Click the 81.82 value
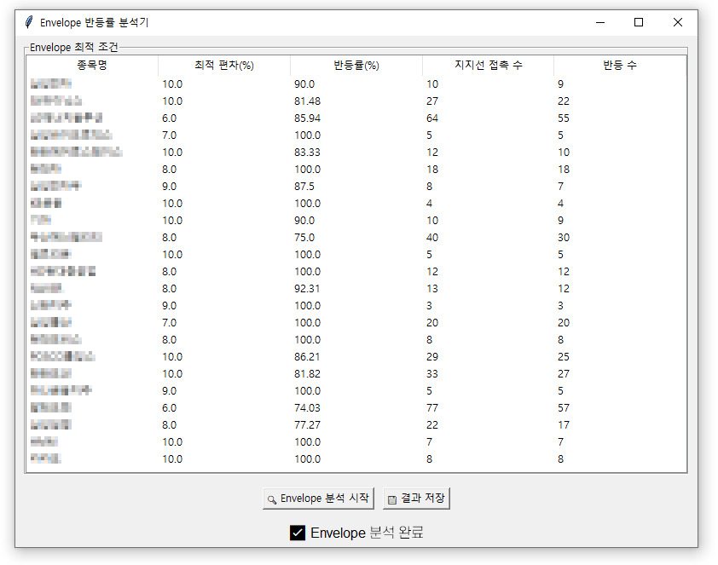718x565 pixels. 307,374
